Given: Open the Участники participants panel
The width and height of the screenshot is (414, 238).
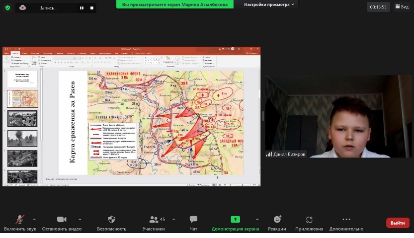Looking at the screenshot, I should click(x=154, y=220).
